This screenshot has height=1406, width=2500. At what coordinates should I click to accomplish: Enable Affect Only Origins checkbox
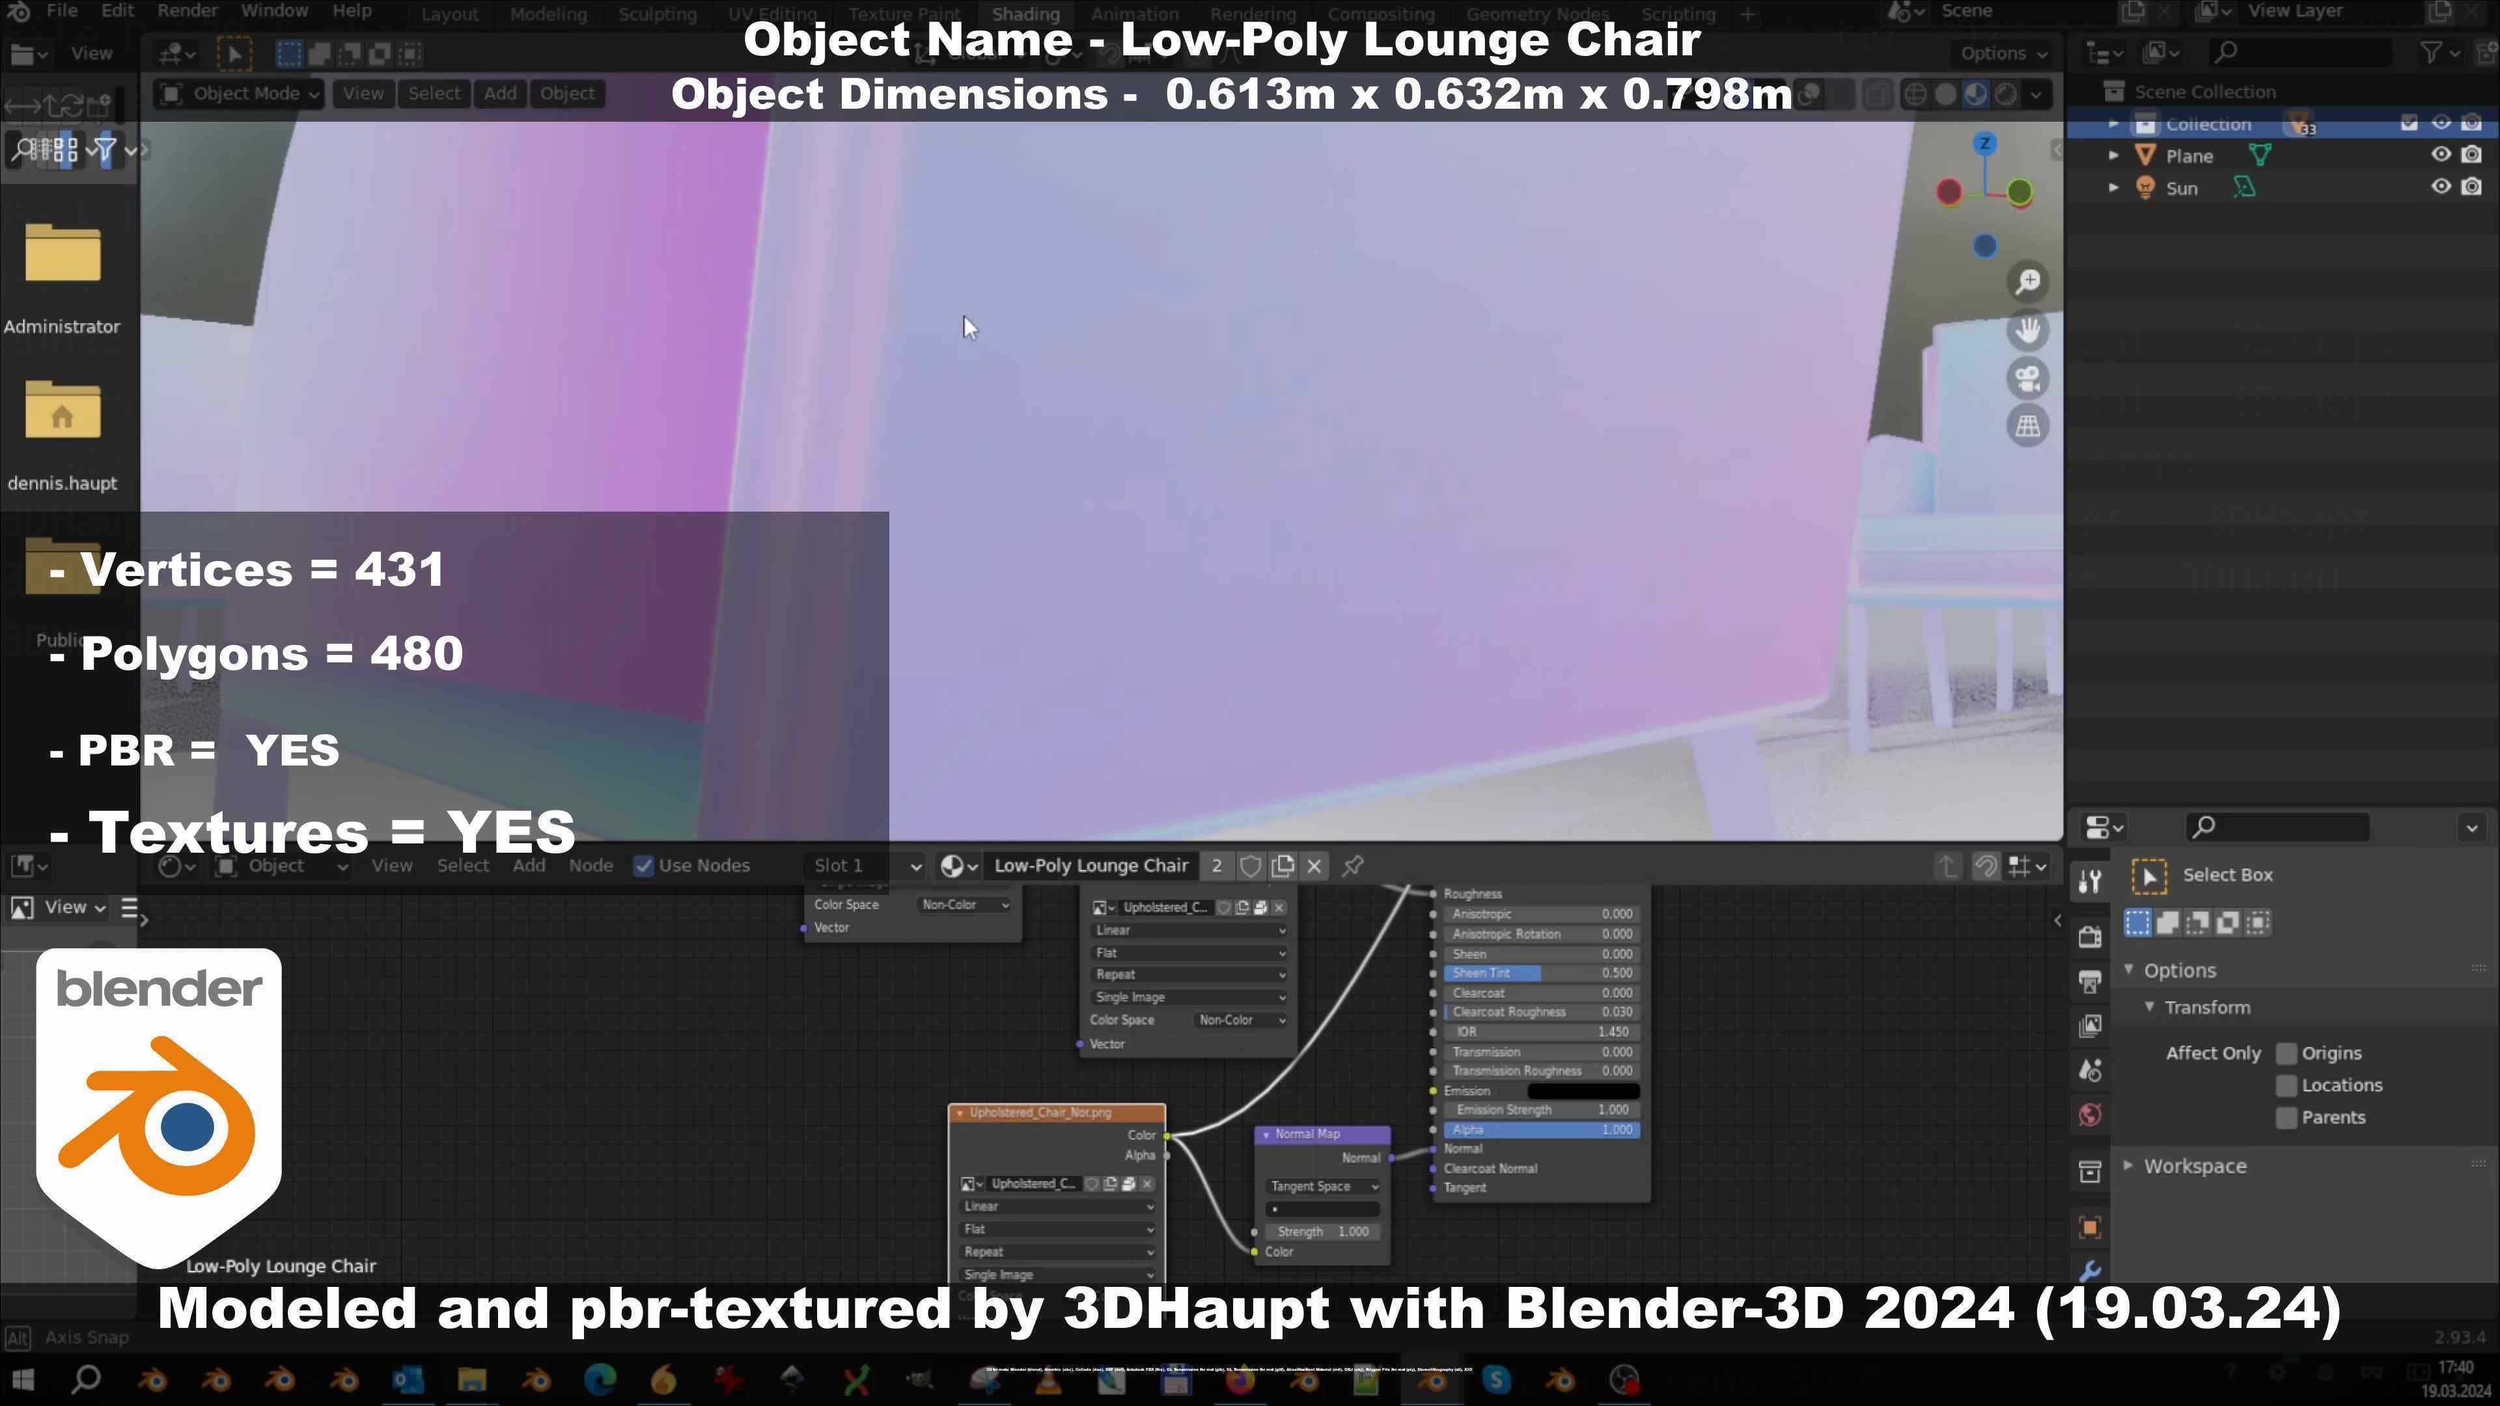point(2288,1054)
